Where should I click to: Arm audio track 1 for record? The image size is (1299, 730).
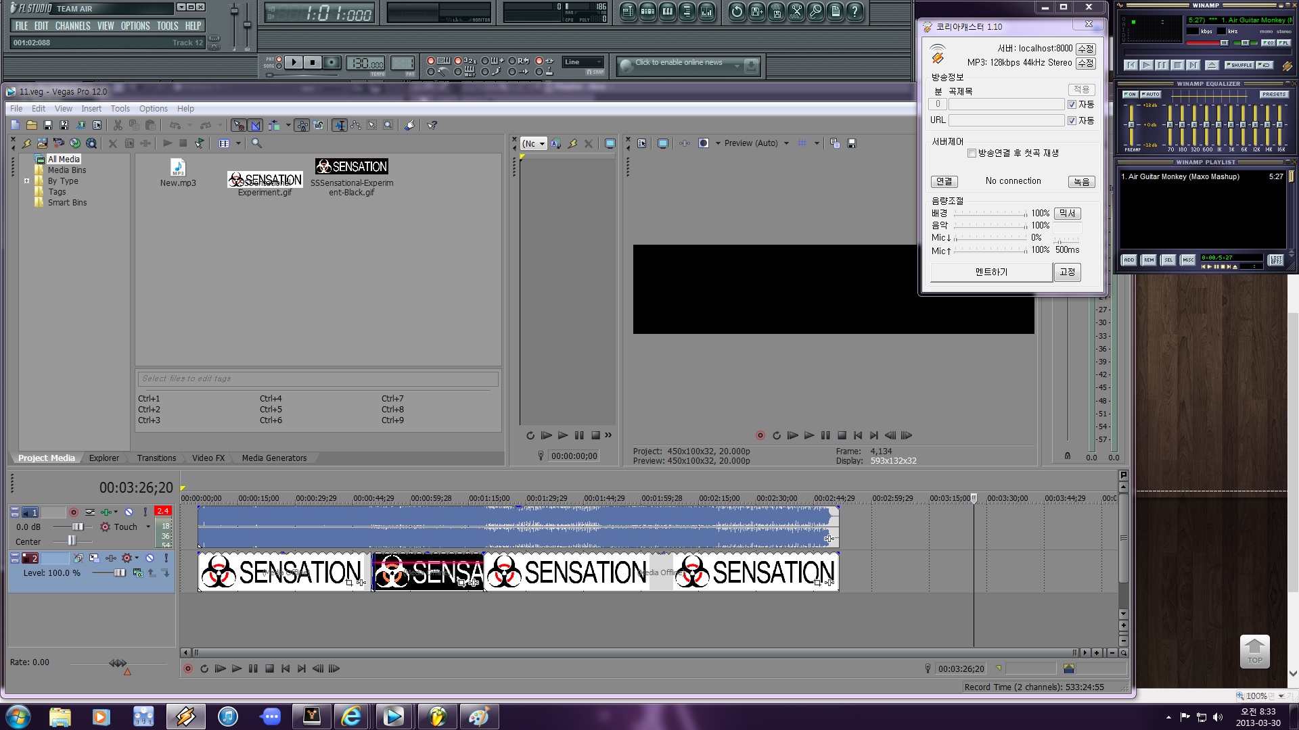coord(74,512)
